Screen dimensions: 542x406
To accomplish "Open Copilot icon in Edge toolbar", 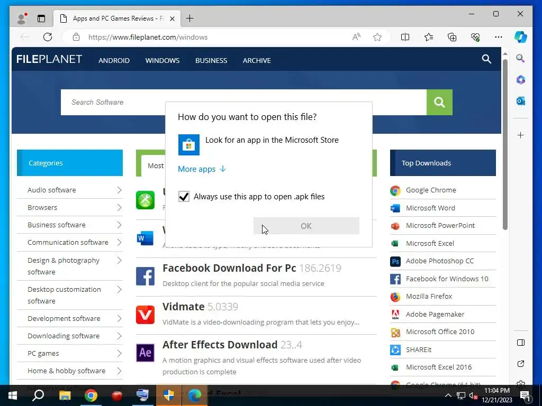I will pyautogui.click(x=521, y=37).
